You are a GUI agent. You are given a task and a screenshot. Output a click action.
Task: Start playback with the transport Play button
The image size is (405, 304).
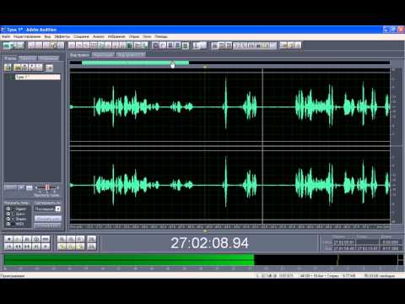pyautogui.click(x=18, y=239)
